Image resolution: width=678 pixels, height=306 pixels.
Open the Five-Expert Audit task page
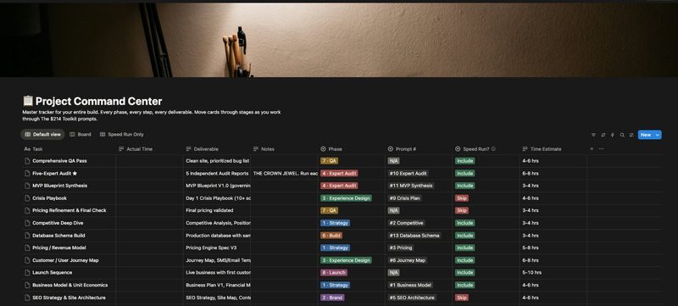(54, 173)
